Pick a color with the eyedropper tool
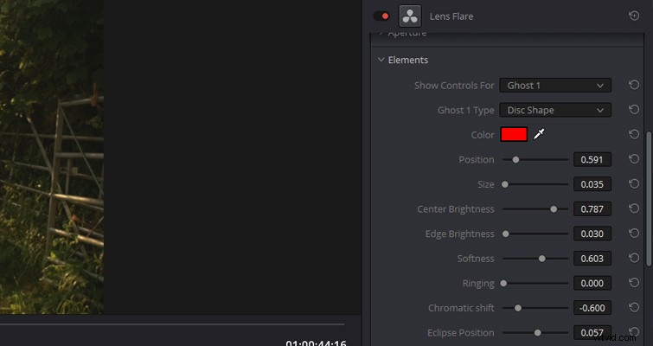Viewport: 653px width, 346px height. coord(540,135)
